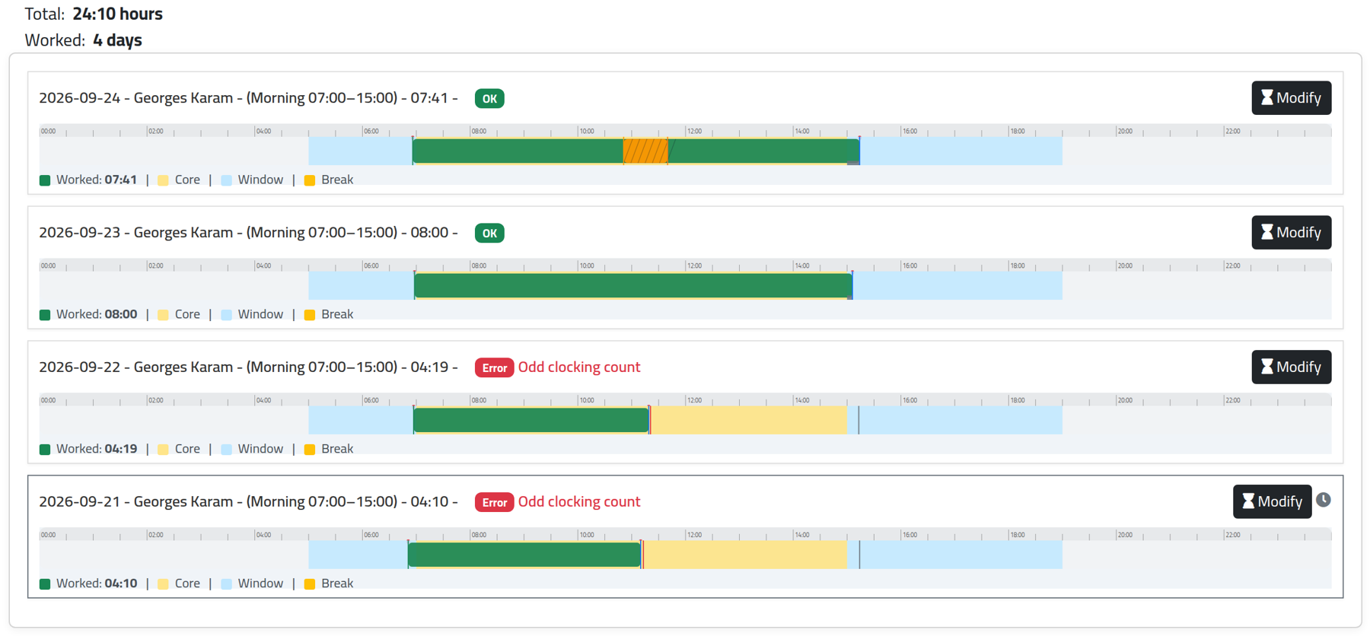
Task: Click green Worked swatch in 2026-09-24 legend
Action: [45, 180]
